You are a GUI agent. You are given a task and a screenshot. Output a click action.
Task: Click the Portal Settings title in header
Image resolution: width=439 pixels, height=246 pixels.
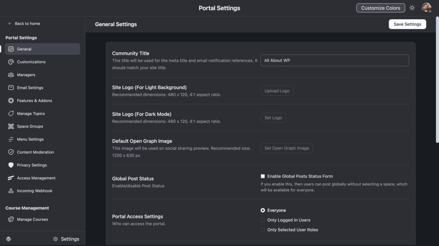[x=219, y=8]
